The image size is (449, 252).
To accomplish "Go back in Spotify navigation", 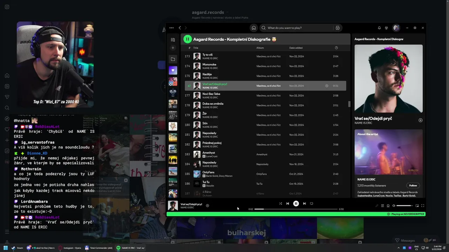I will coord(180,28).
